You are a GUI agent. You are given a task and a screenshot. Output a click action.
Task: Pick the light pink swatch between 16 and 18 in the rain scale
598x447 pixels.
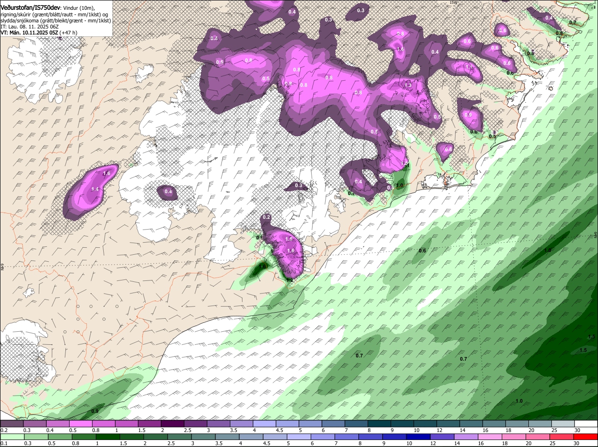(491, 437)
